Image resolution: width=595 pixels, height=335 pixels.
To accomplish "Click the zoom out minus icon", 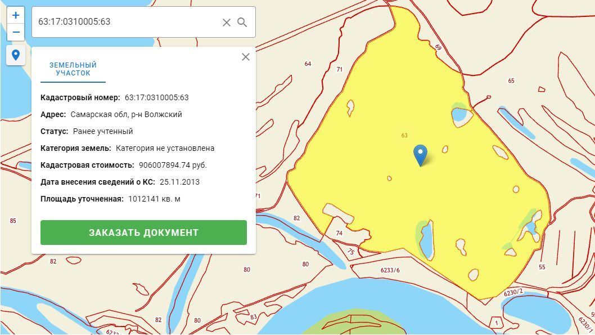I will (15, 32).
